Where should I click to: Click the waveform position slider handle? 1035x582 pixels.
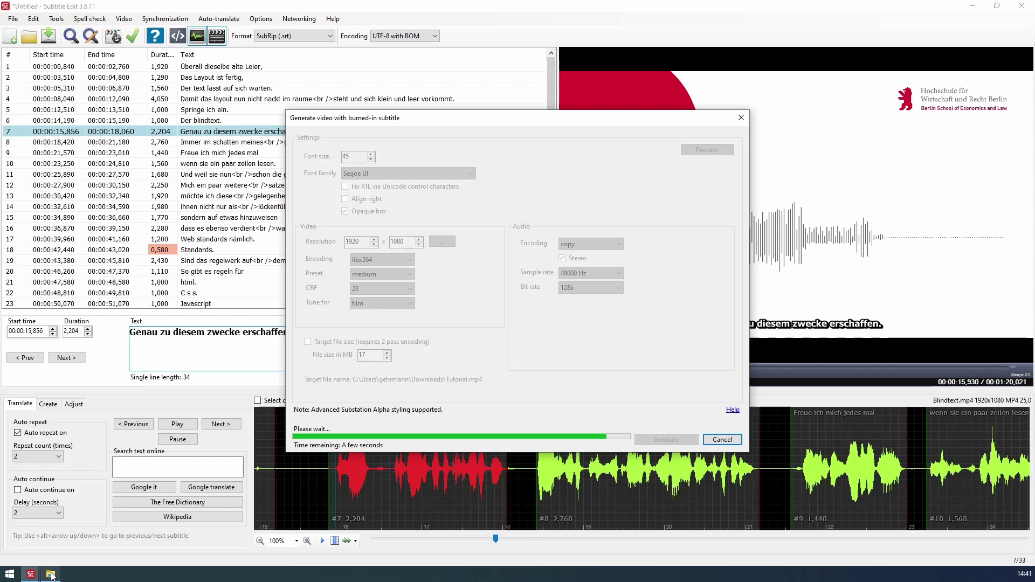pyautogui.click(x=495, y=538)
